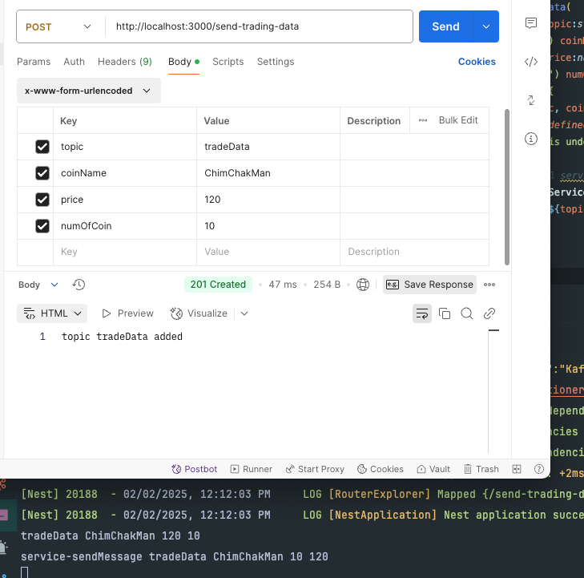Uncheck the numOfCoin parameter checkbox
The width and height of the screenshot is (584, 578).
[x=42, y=226]
